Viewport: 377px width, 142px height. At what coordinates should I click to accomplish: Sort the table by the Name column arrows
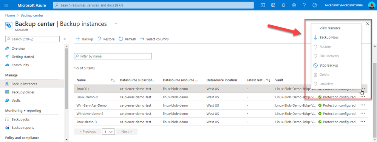[x=113, y=80]
